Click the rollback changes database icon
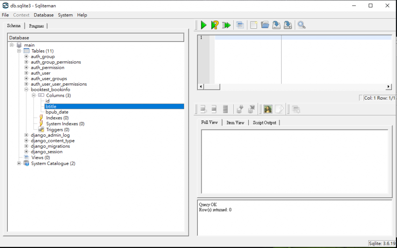This screenshot has height=248, width=397. 251,109
